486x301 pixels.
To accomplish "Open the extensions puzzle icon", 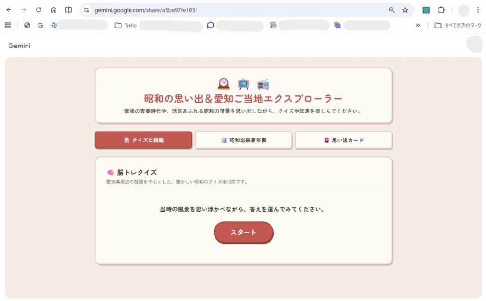I will (x=441, y=10).
